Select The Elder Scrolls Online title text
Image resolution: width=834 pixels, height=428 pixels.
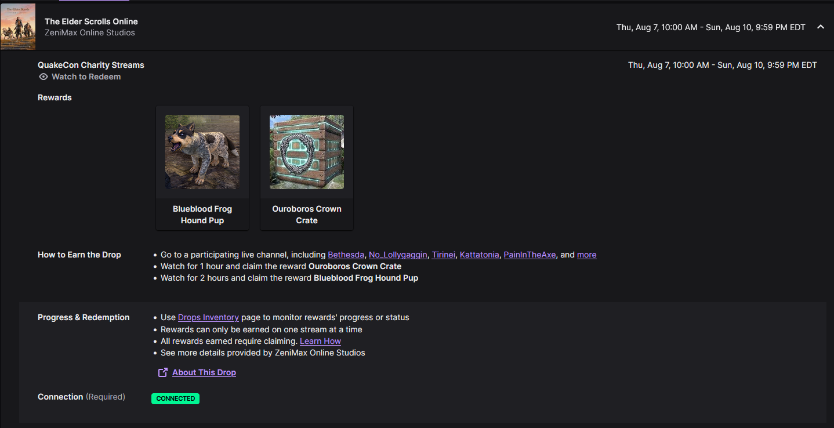click(91, 21)
